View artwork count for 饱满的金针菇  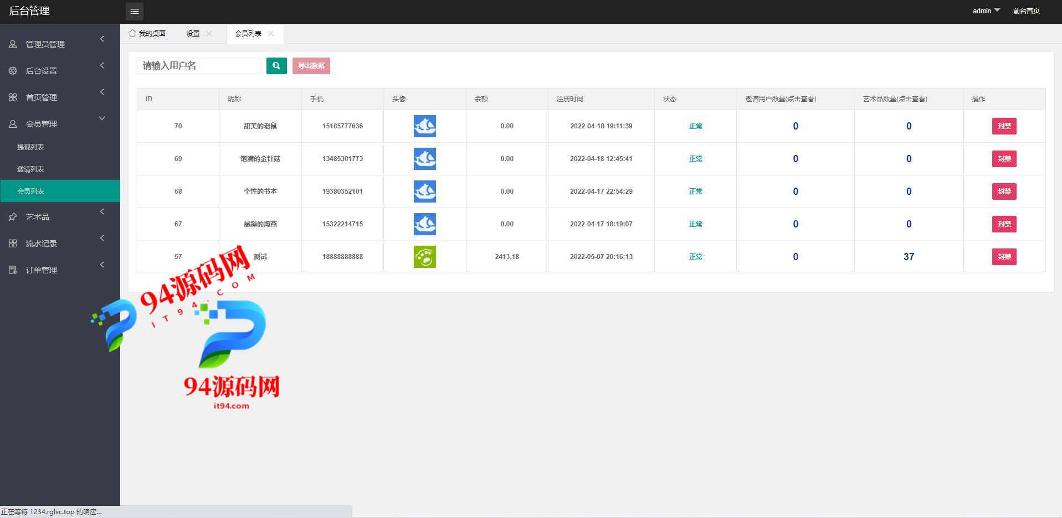coord(909,159)
